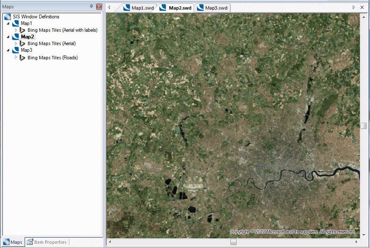Click the left tab-scroll arrow

(109, 7)
